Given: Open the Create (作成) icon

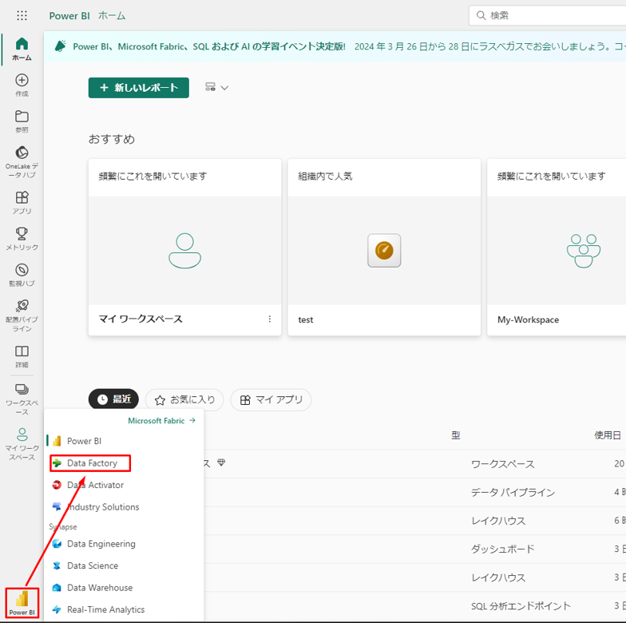Looking at the screenshot, I should 22,85.
